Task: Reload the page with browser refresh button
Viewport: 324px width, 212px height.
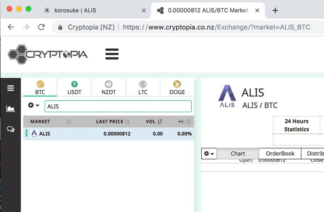Action: (x=41, y=27)
